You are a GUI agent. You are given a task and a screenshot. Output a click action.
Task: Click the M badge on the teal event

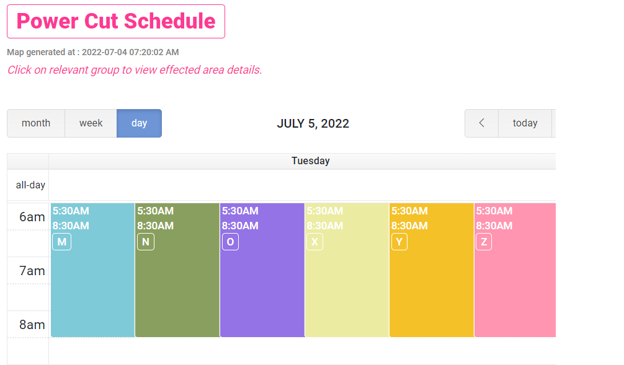(x=61, y=242)
